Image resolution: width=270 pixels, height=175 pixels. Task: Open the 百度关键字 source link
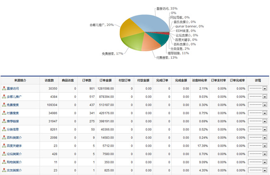14,146
